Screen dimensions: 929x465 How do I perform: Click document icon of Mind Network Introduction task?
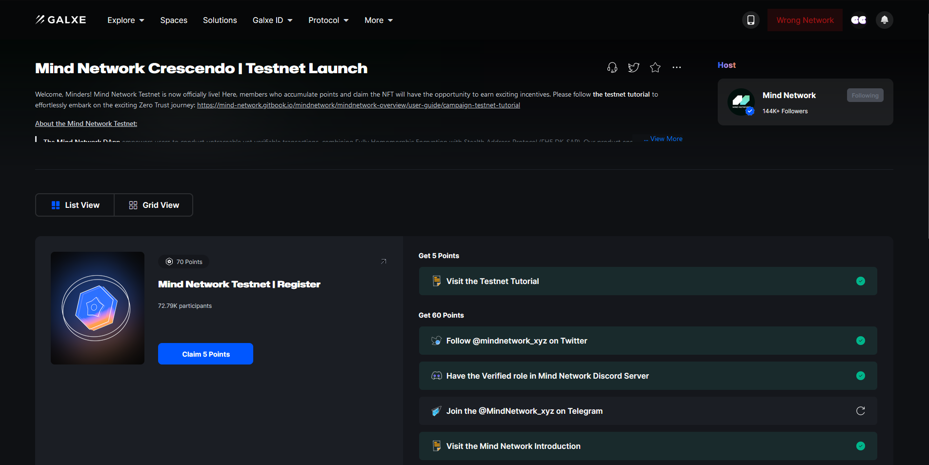[437, 446]
